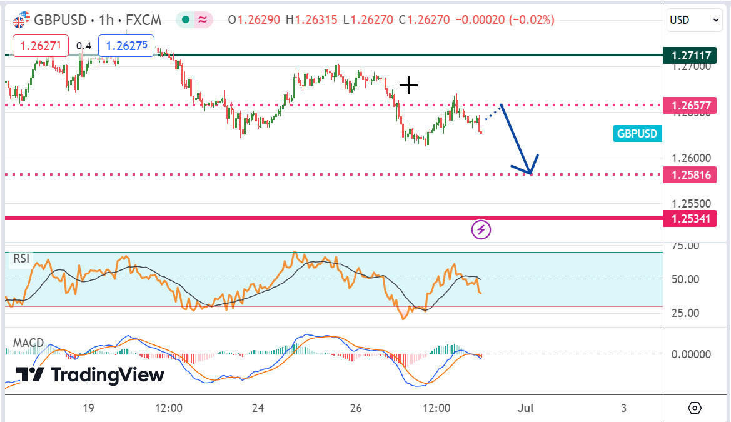Click the MACD indicator label
Viewport: 731px width, 422px height.
(28, 343)
